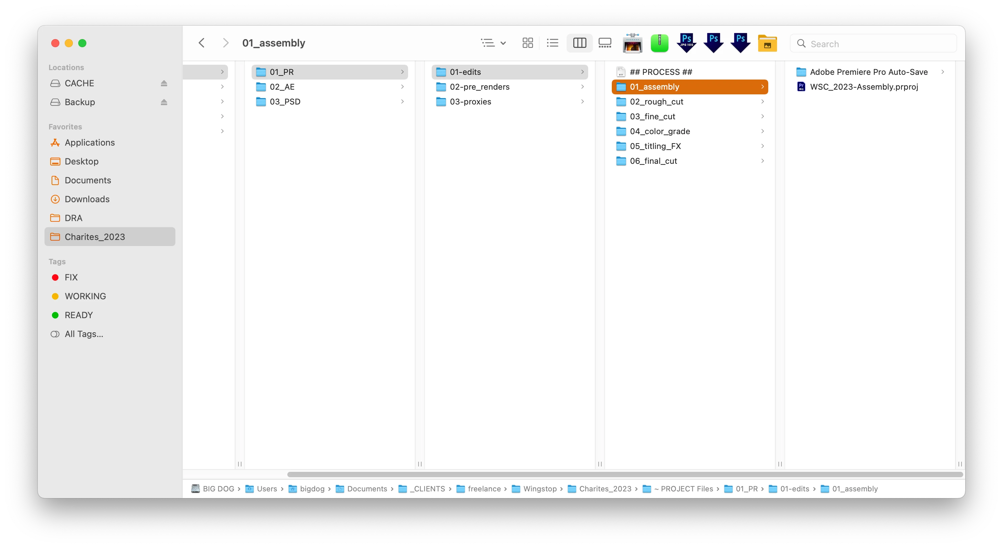1003x548 pixels.
Task: Click the yellow image folder toolbar icon
Action: [x=767, y=43]
